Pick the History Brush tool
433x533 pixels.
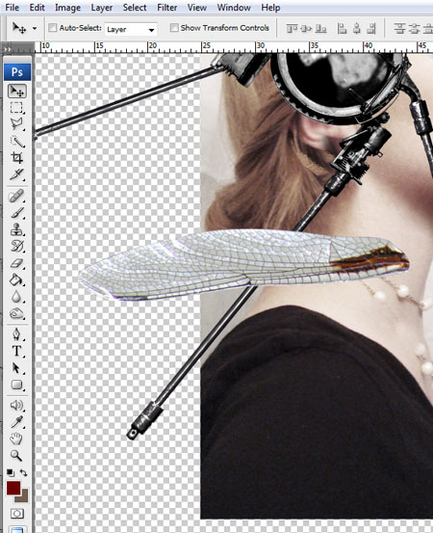tap(16, 247)
